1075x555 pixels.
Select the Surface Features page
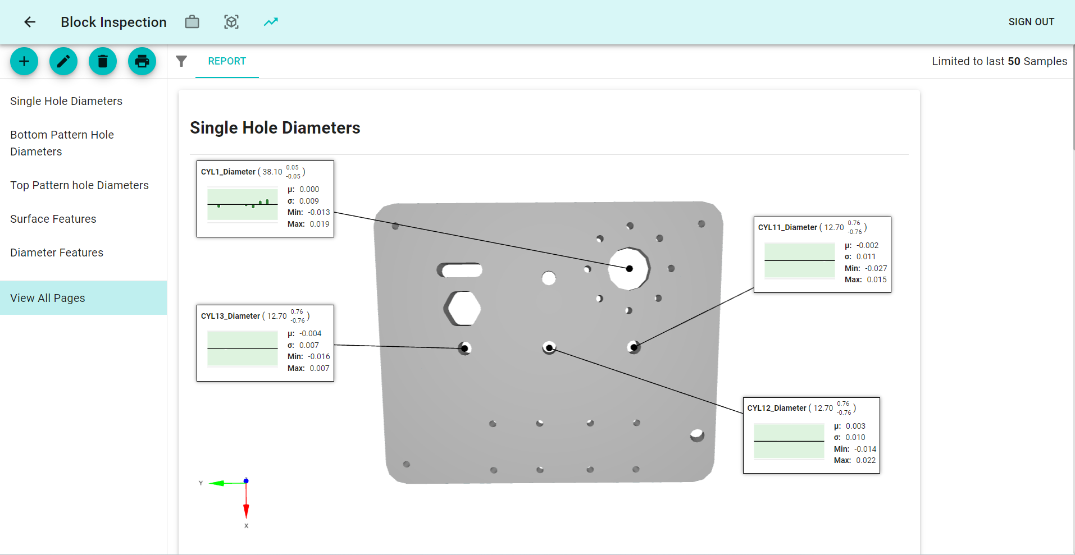[53, 219]
